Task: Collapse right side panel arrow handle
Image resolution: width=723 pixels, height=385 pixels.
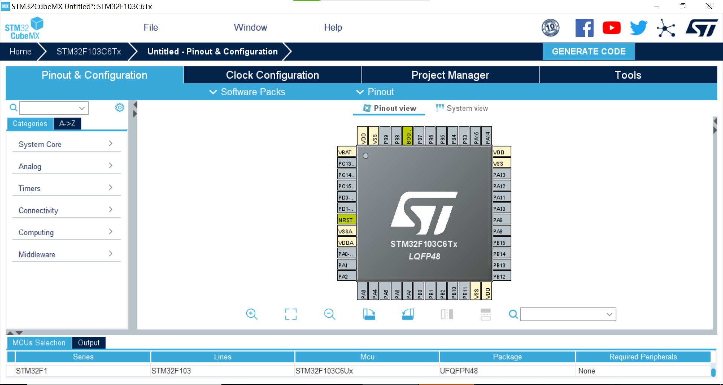Action: pyautogui.click(x=715, y=130)
